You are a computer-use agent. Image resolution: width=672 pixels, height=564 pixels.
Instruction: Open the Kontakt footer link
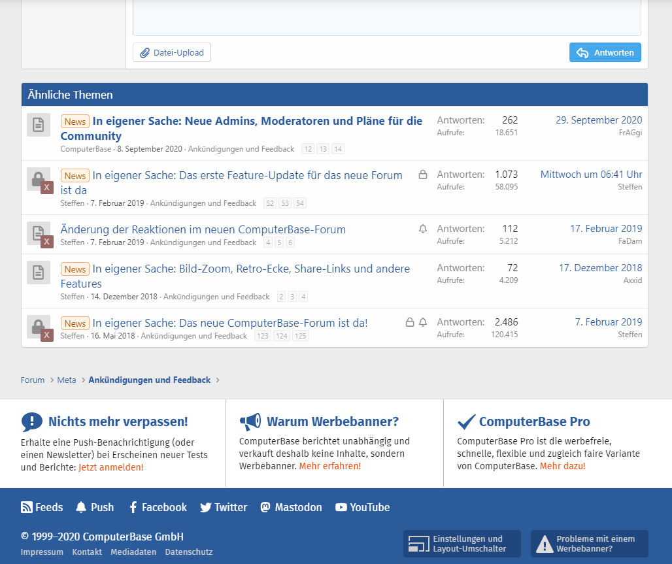point(87,552)
